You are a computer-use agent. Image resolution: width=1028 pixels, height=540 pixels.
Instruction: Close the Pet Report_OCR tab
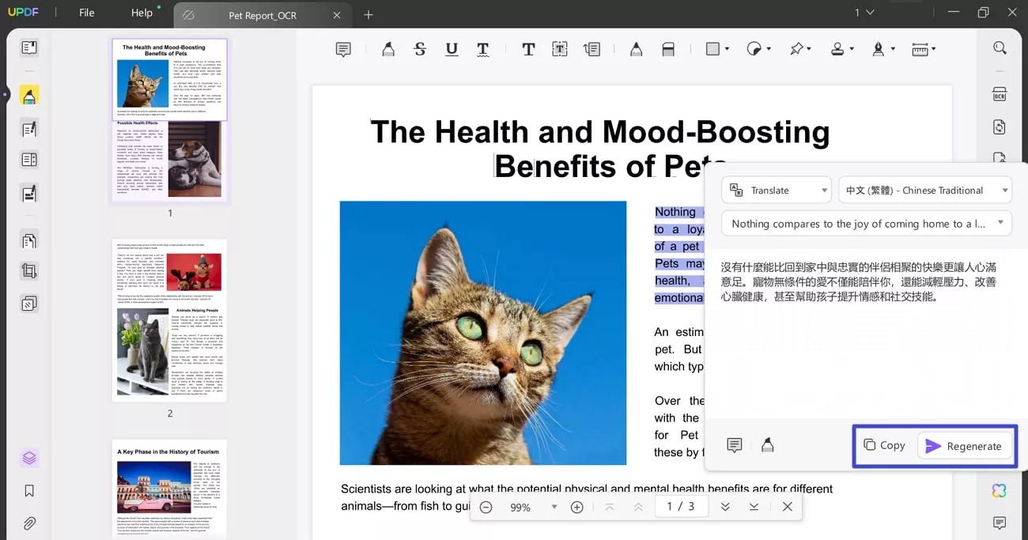click(337, 15)
